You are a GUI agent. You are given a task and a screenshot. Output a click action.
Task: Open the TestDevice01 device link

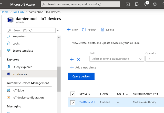click(87, 102)
